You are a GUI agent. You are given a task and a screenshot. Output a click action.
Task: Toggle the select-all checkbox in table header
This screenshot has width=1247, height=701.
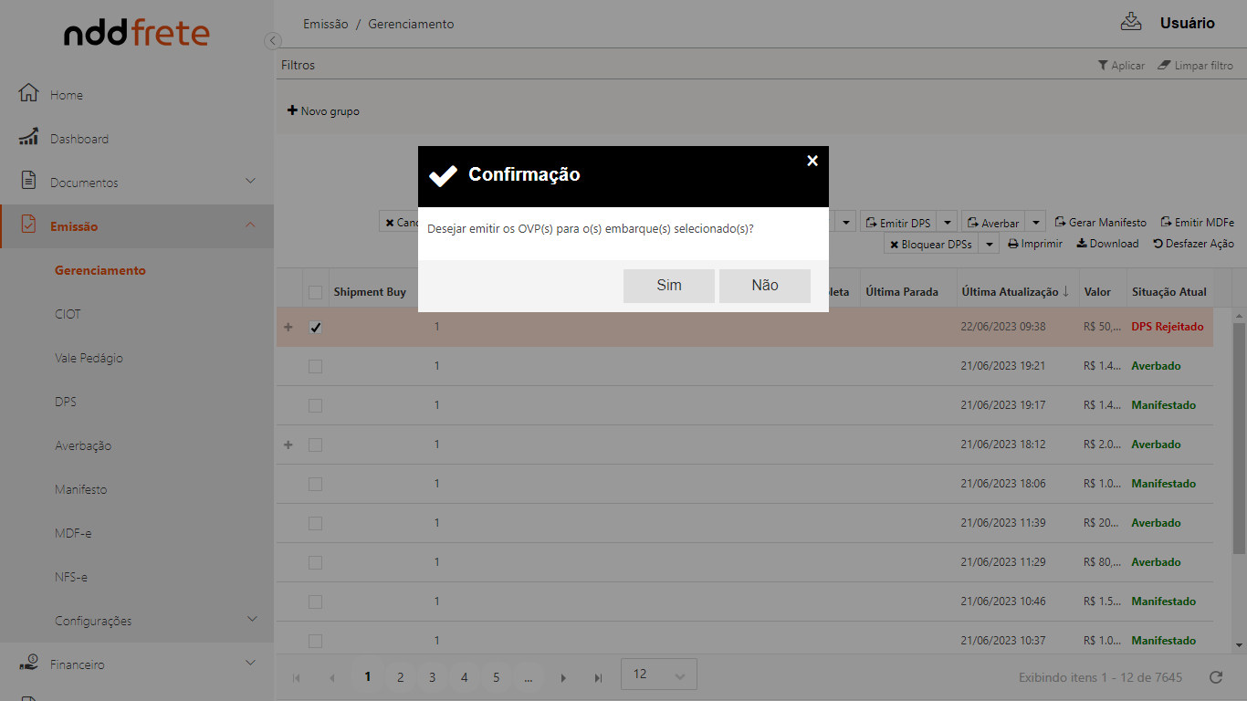(315, 292)
